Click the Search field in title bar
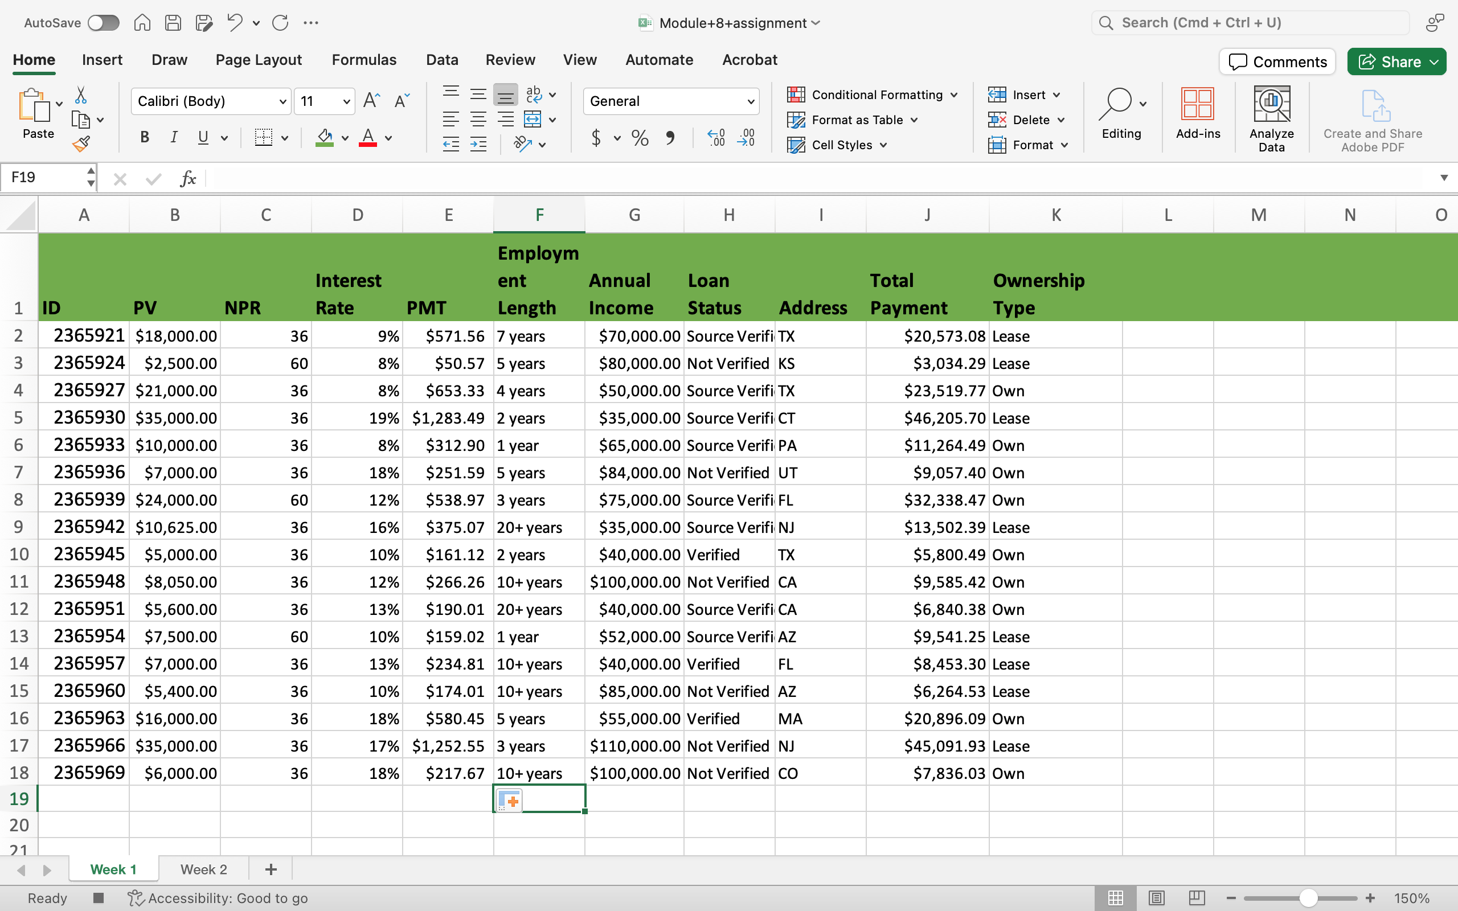 pyautogui.click(x=1251, y=23)
